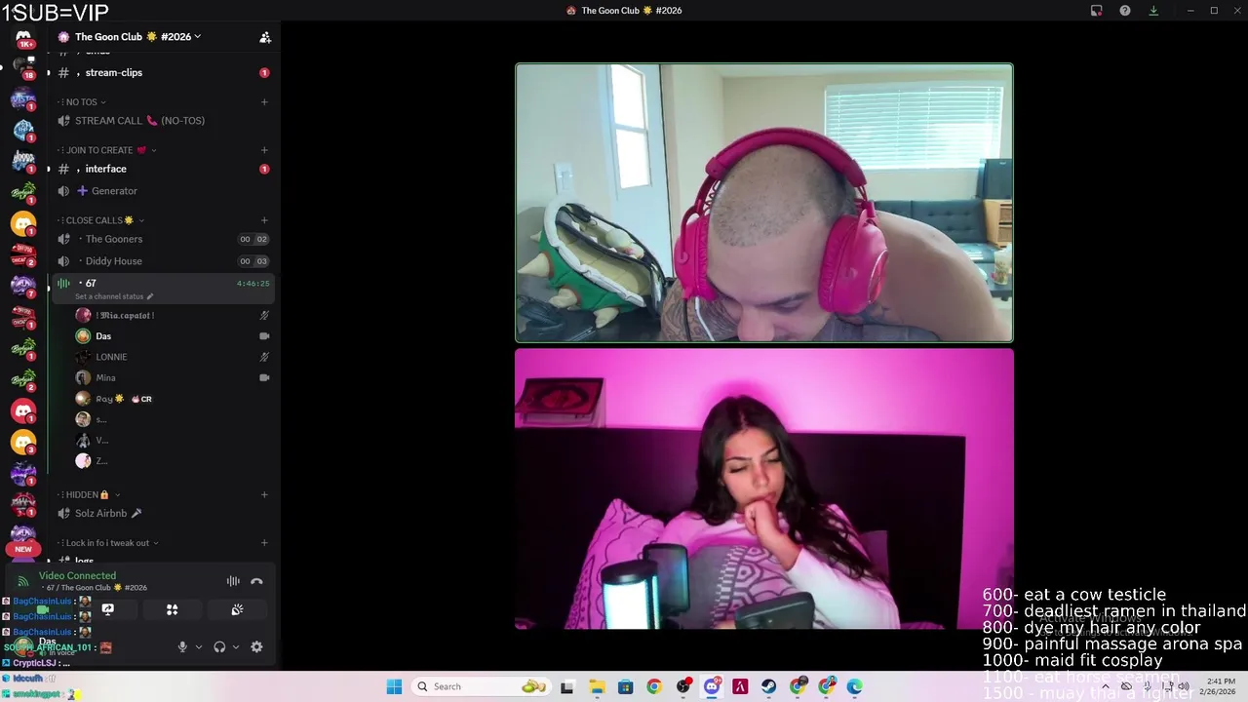The image size is (1248, 702).
Task: Click the green download update icon
Action: pyautogui.click(x=1153, y=11)
